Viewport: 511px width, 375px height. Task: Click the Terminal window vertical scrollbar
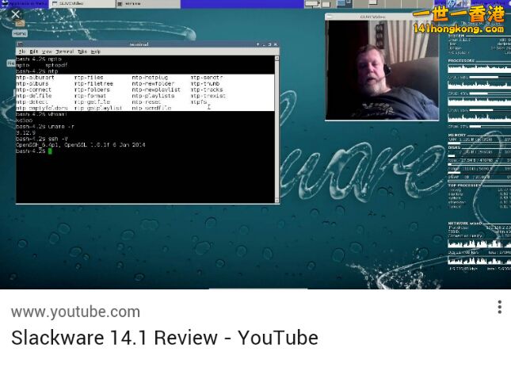click(277, 129)
